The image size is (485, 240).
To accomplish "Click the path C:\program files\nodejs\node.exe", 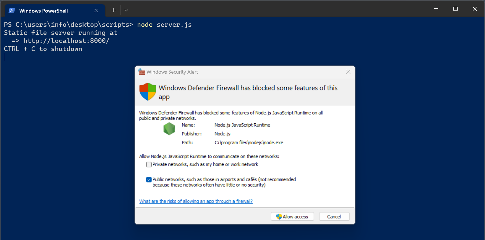I will tap(249, 143).
